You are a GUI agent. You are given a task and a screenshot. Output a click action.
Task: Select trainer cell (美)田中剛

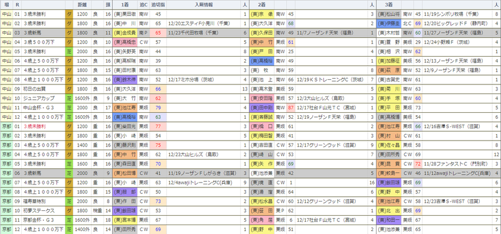coord(261,108)
